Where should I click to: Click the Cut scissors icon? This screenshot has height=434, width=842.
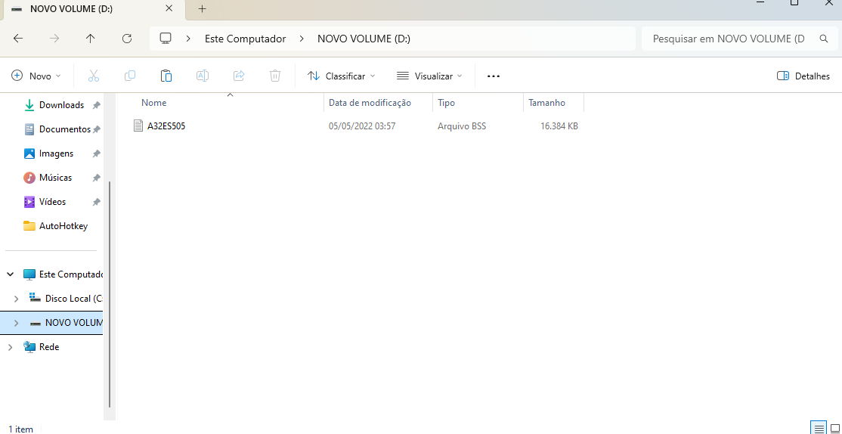[x=94, y=76]
